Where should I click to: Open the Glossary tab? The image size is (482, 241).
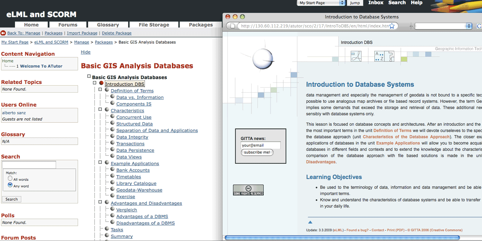(108, 25)
